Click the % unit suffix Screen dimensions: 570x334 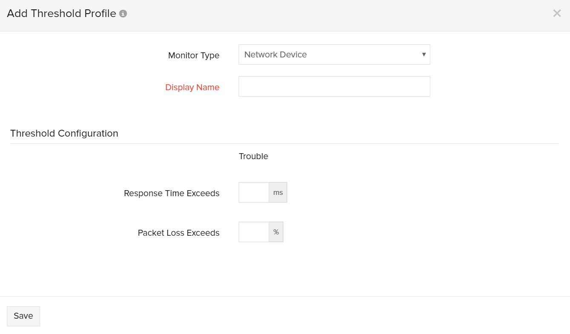(276, 232)
